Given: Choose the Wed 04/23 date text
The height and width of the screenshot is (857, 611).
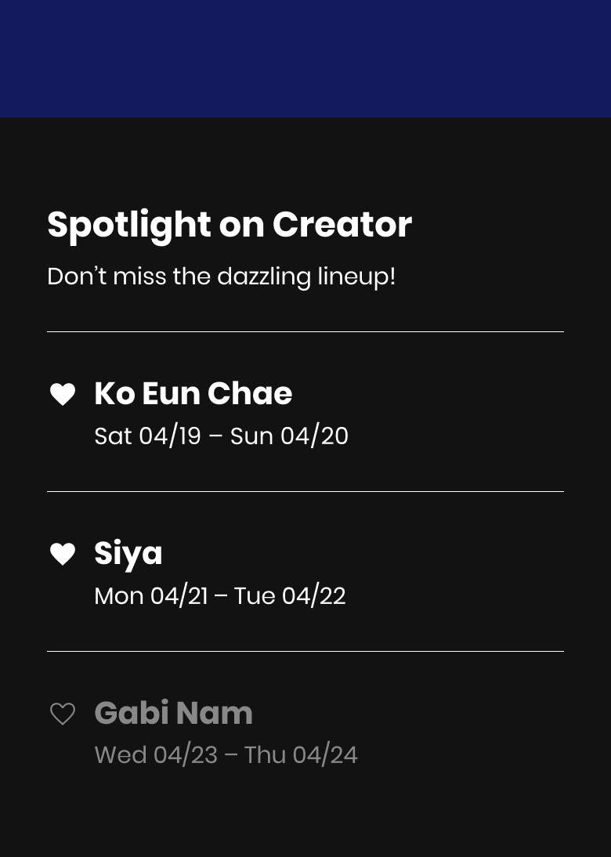Looking at the screenshot, I should [x=156, y=755].
